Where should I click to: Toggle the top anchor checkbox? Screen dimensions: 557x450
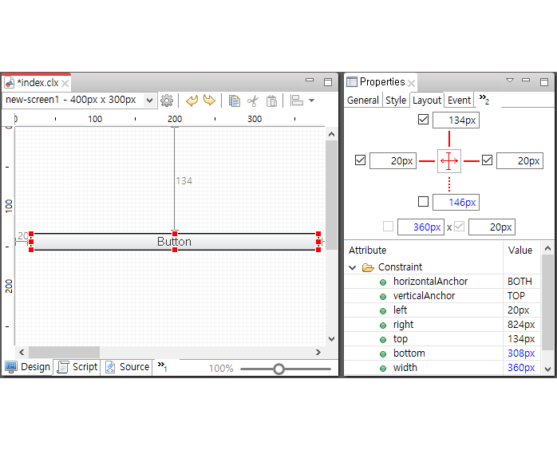point(423,120)
